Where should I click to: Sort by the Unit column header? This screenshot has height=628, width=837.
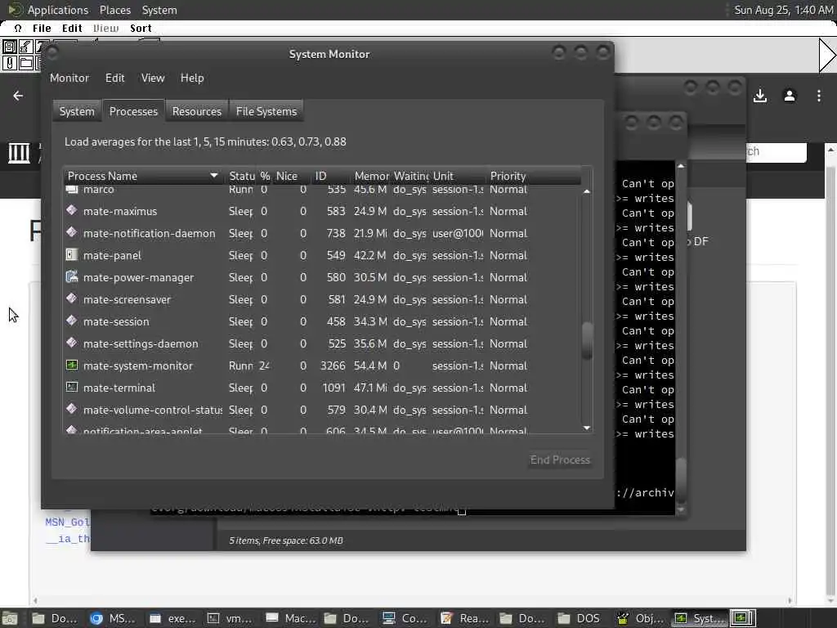click(459, 176)
